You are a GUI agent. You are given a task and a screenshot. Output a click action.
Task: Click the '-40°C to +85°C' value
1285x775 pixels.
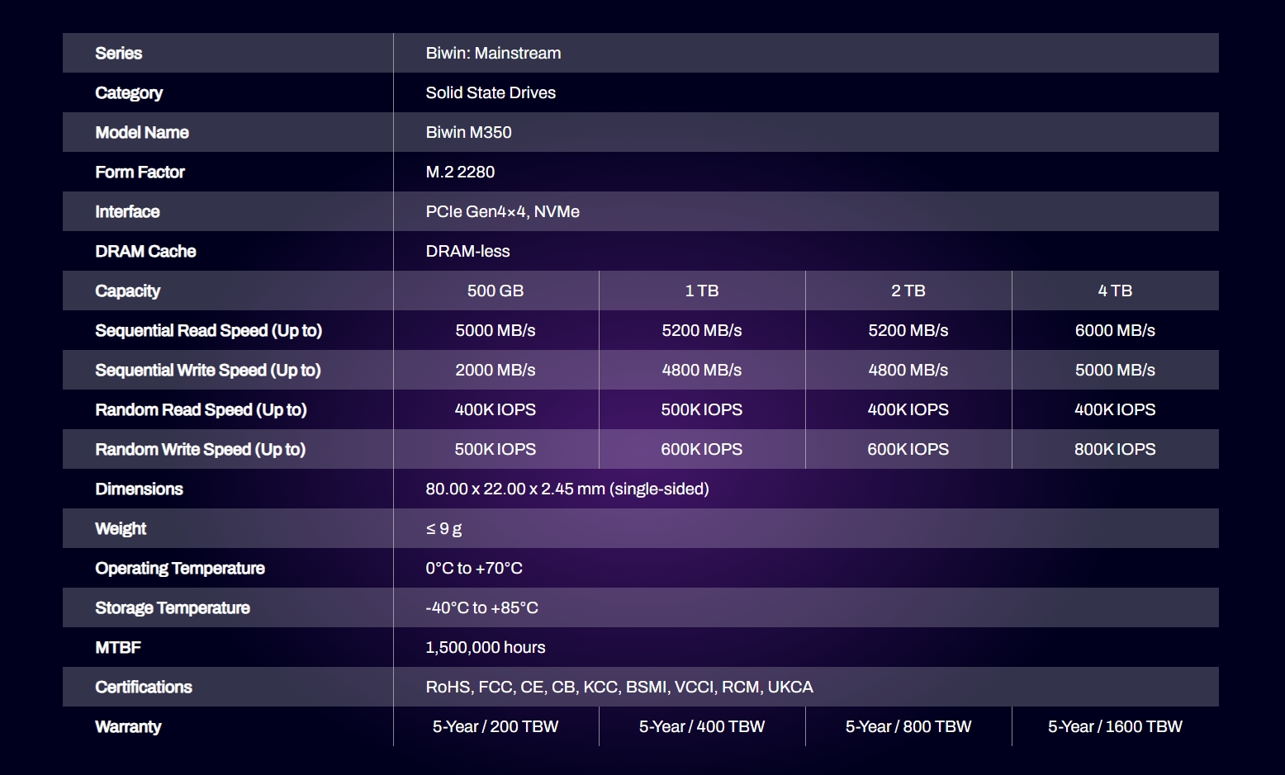[481, 607]
